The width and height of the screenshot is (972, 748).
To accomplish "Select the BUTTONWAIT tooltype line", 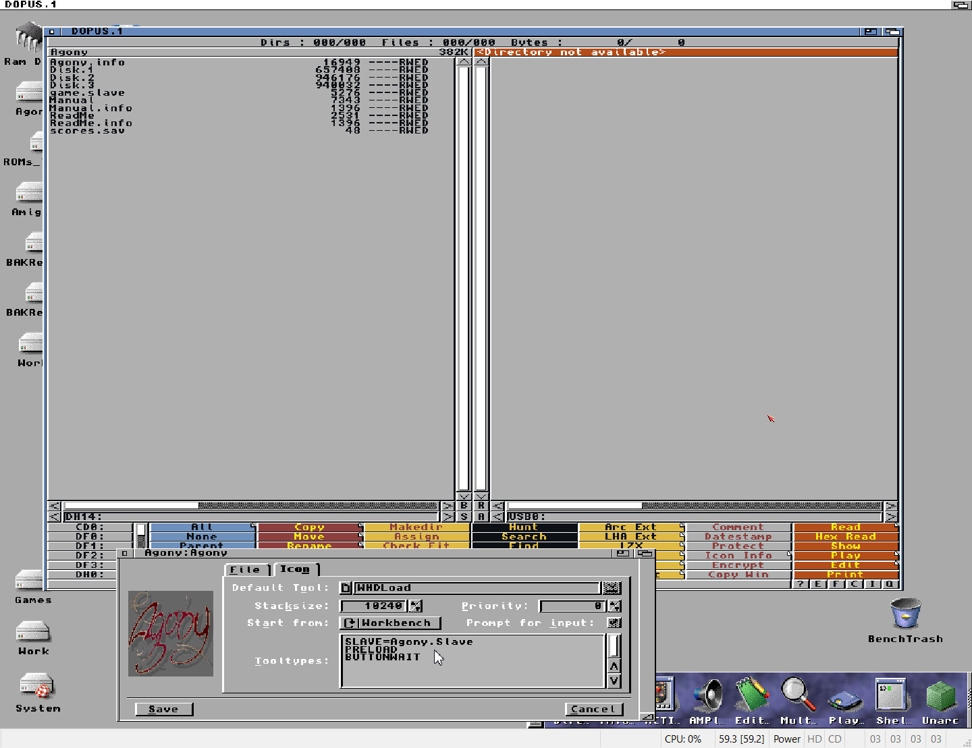I will [383, 657].
